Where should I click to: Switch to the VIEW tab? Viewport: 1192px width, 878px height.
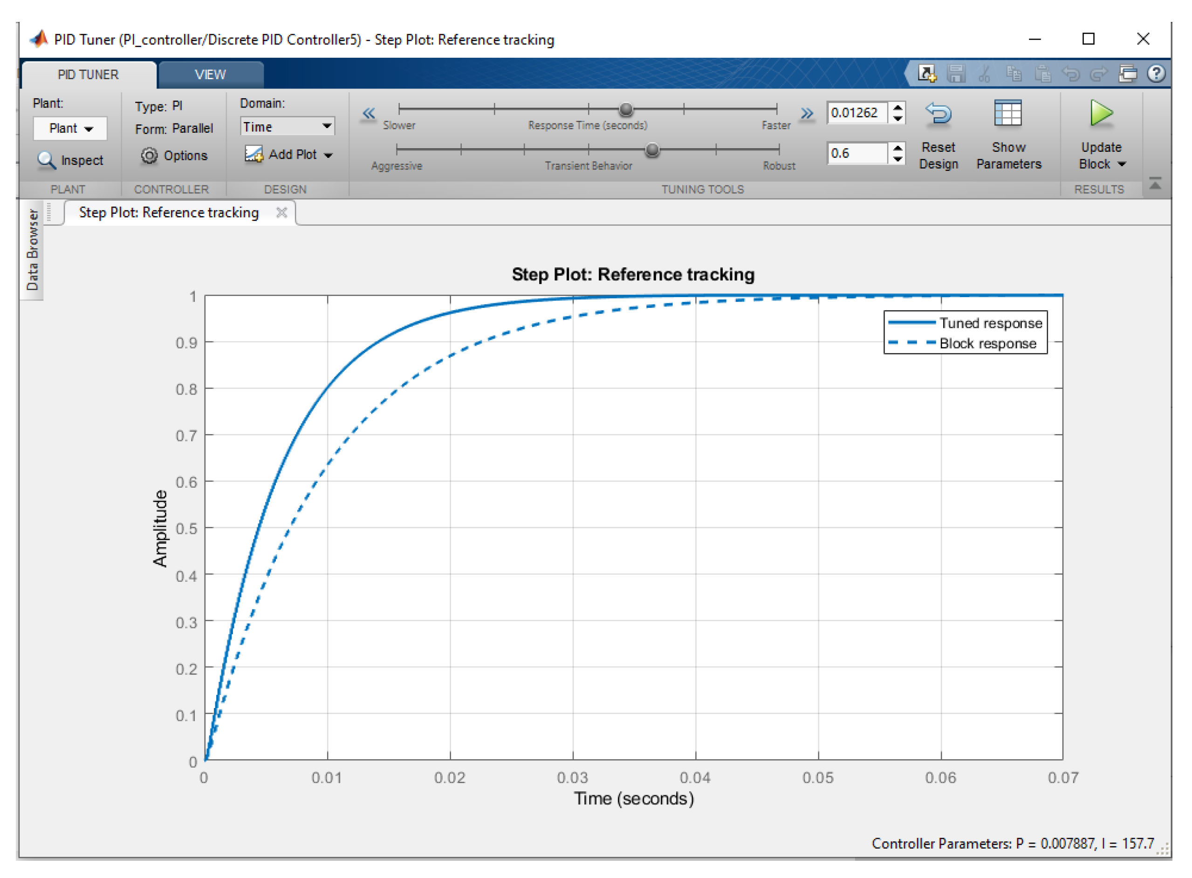(210, 75)
